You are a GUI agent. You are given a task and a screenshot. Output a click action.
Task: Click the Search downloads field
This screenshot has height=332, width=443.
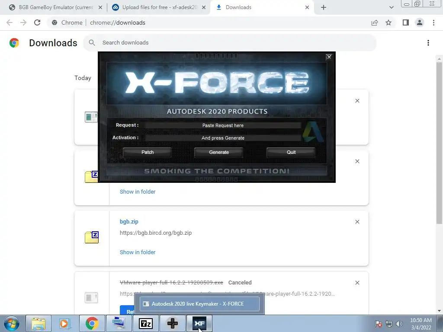(230, 43)
